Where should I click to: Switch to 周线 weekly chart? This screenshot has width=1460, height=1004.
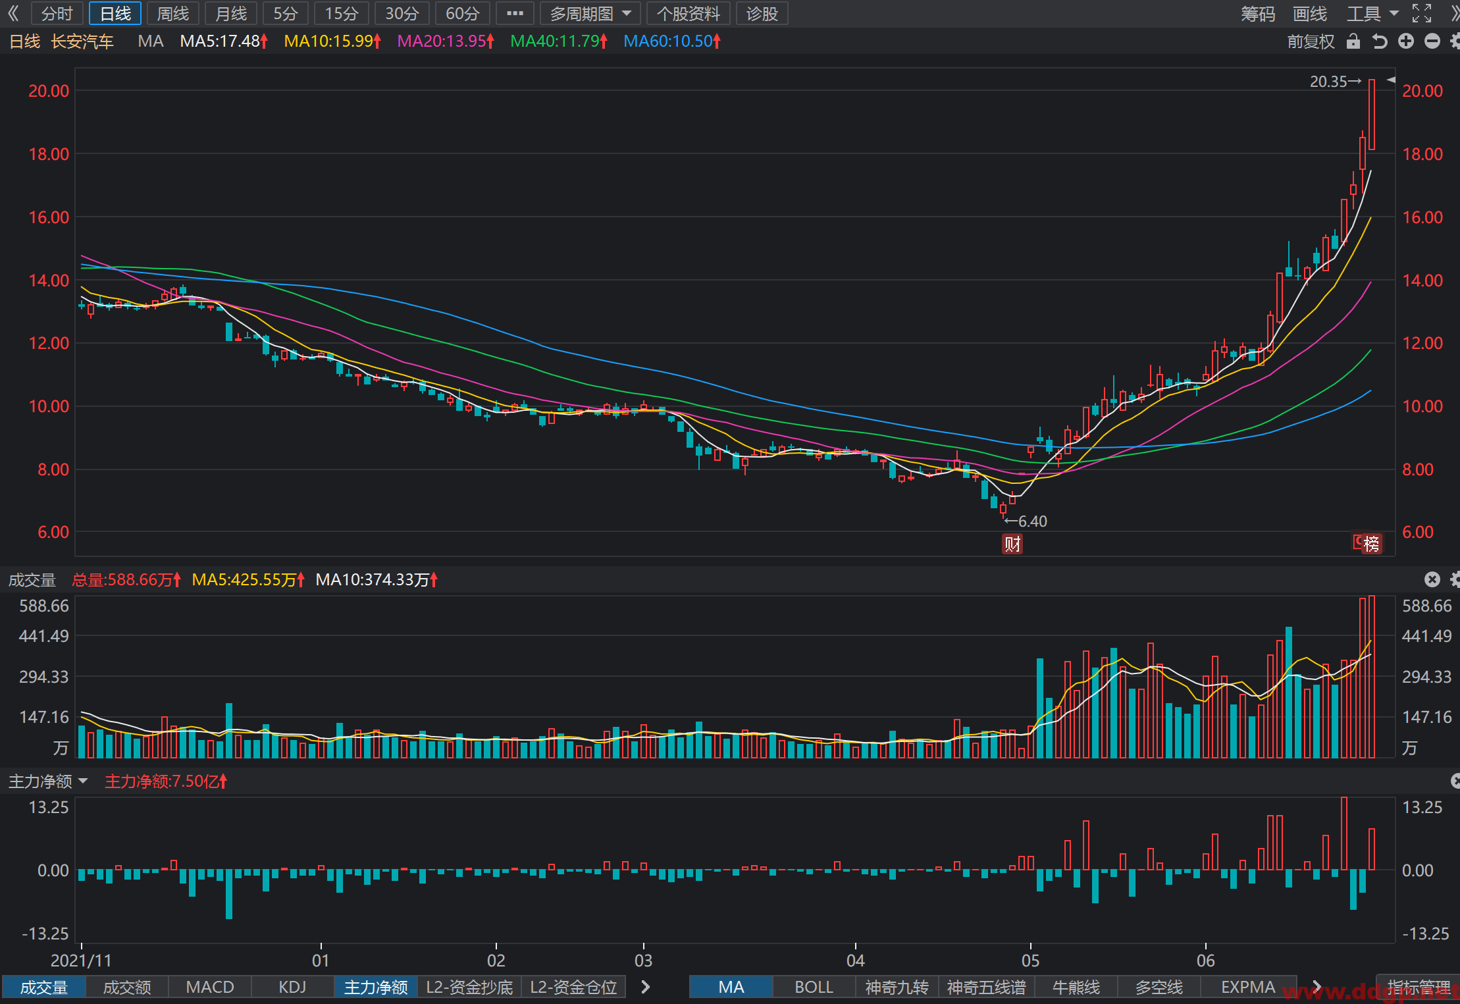173,13
